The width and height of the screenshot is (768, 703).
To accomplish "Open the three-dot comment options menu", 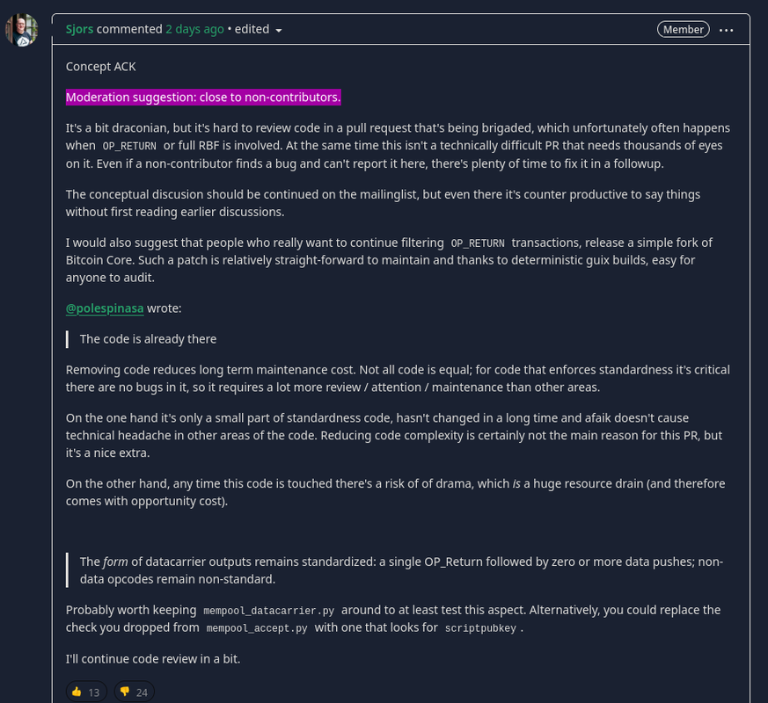I will [726, 29].
